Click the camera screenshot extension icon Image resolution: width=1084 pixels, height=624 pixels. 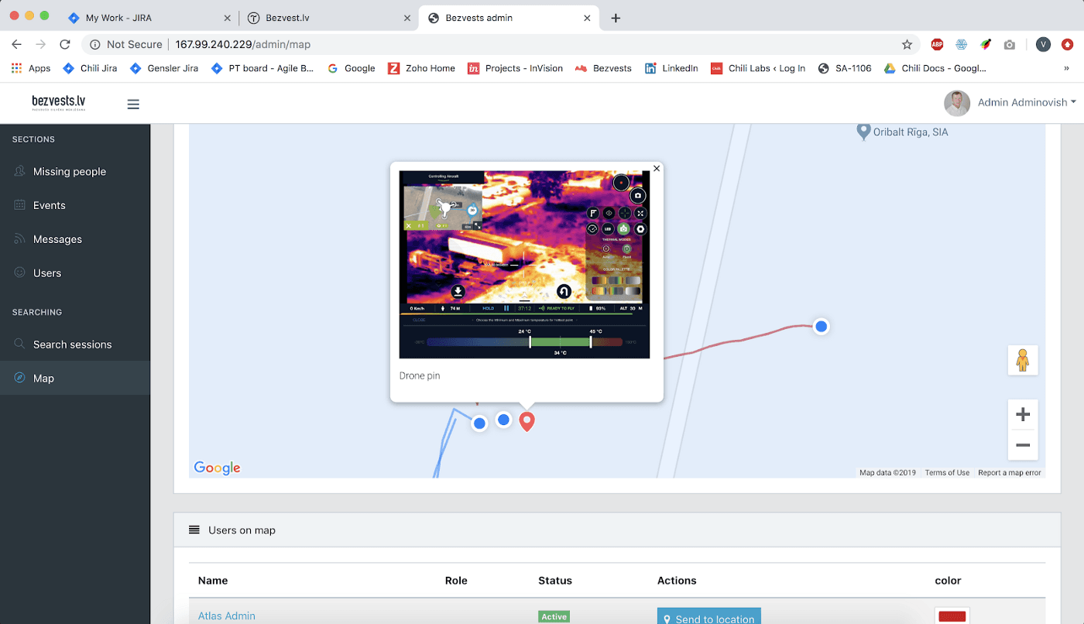point(1009,45)
